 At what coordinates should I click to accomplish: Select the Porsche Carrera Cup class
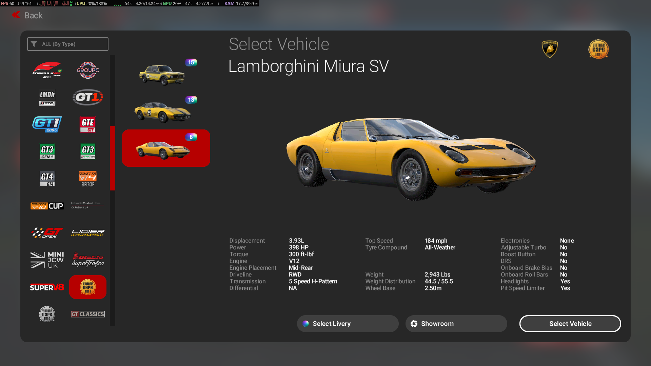tap(88, 205)
